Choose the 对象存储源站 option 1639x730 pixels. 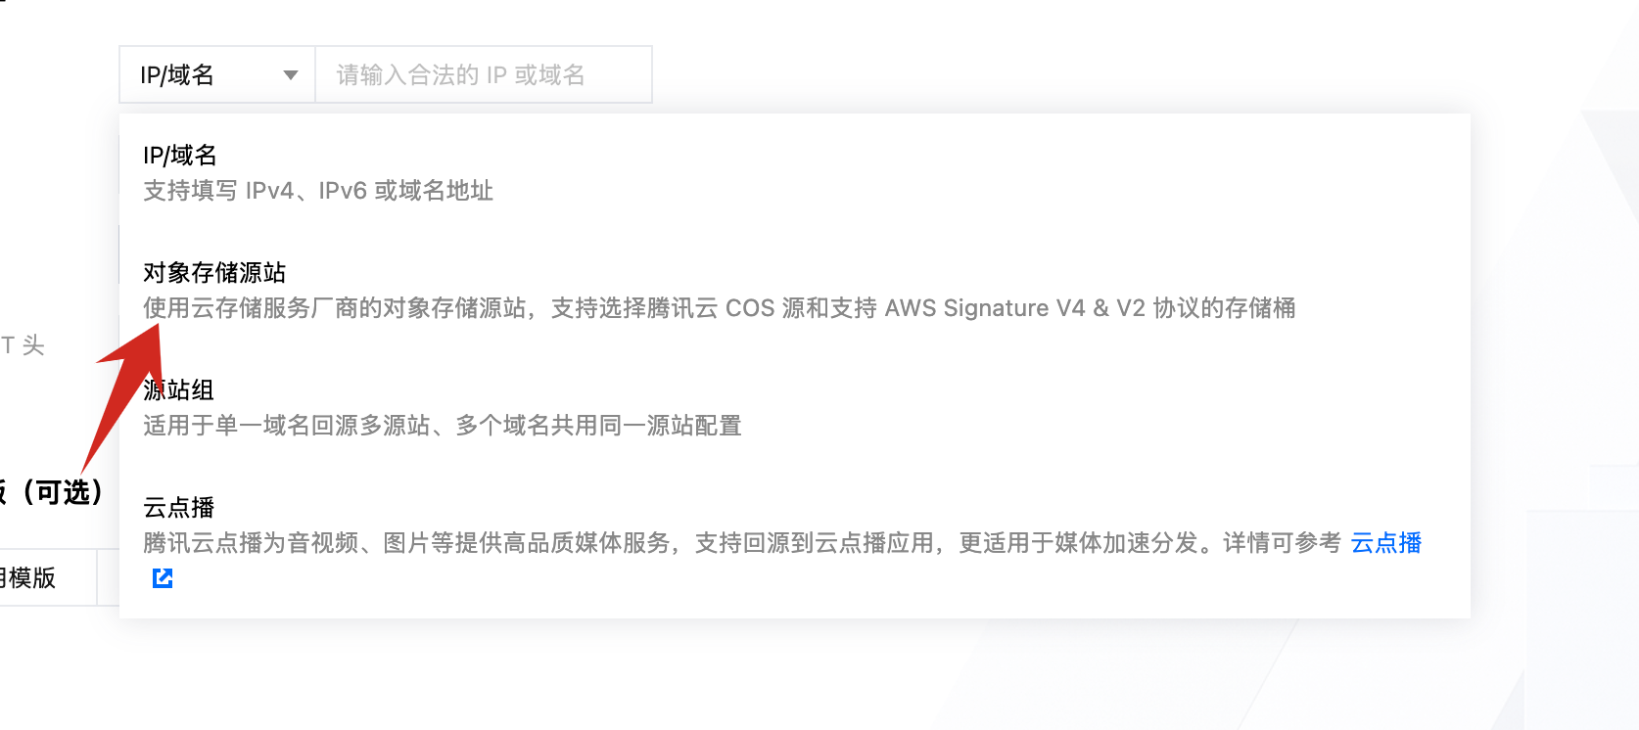[214, 273]
